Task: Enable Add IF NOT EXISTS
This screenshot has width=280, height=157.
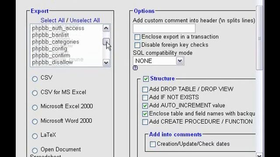Action: pos(145,98)
